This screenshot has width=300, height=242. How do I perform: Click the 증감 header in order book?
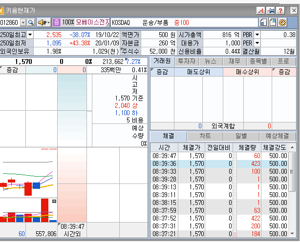(x=12, y=70)
